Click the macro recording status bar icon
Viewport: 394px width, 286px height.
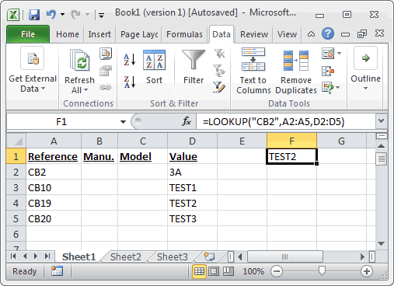(x=57, y=271)
